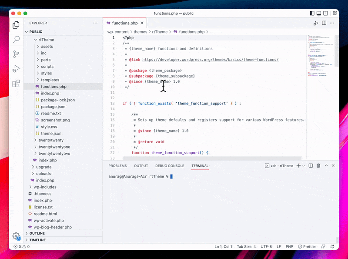Click the Manage gear icon
Viewport: 348px width, 259px height.
[x=16, y=236]
